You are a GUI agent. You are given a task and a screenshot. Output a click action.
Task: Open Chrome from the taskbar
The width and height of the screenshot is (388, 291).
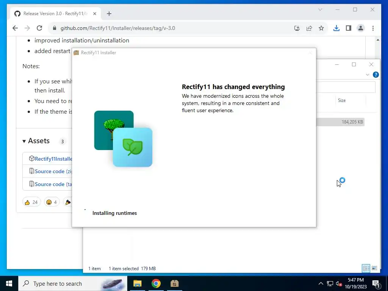tap(156, 283)
